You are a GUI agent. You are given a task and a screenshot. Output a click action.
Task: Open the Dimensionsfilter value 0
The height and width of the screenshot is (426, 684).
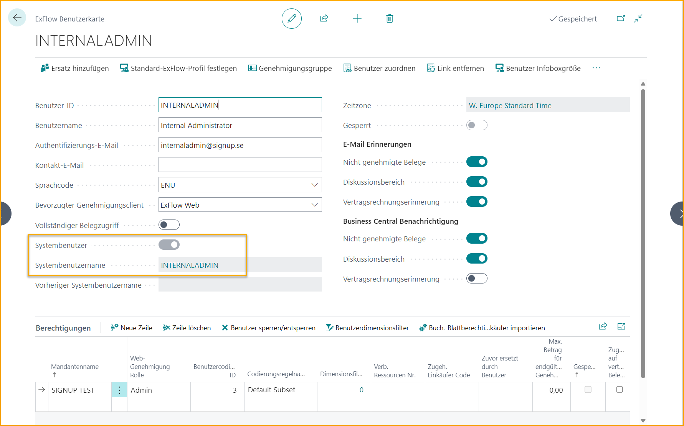pyautogui.click(x=361, y=390)
